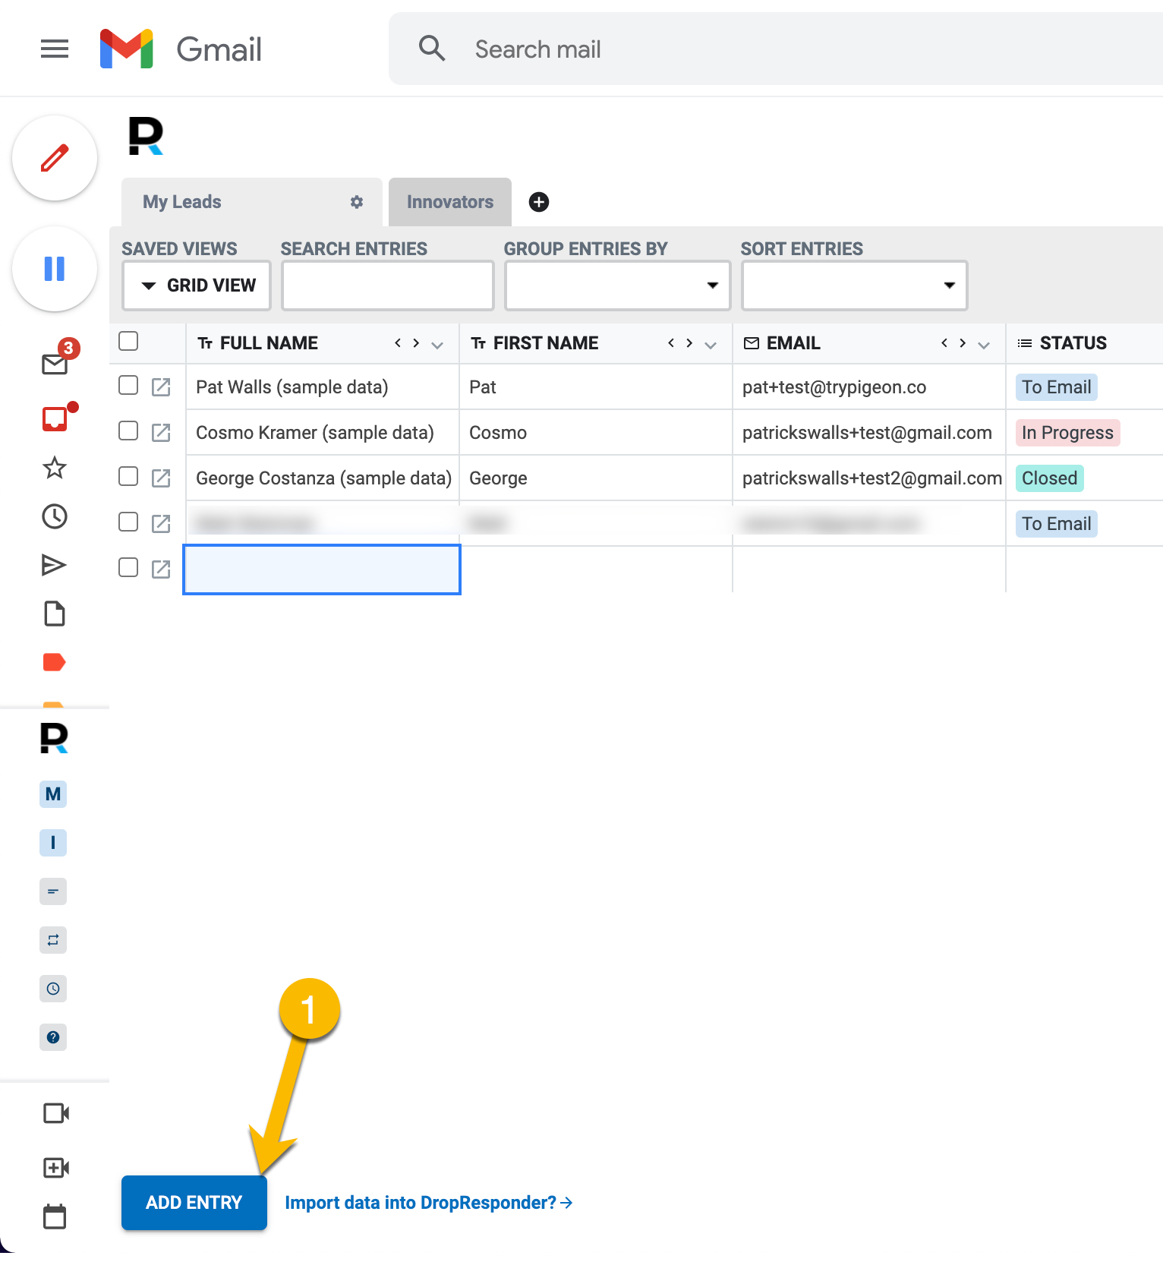The height and width of the screenshot is (1262, 1163).
Task: Open Snoozed mail via clock icon
Action: pos(55,516)
